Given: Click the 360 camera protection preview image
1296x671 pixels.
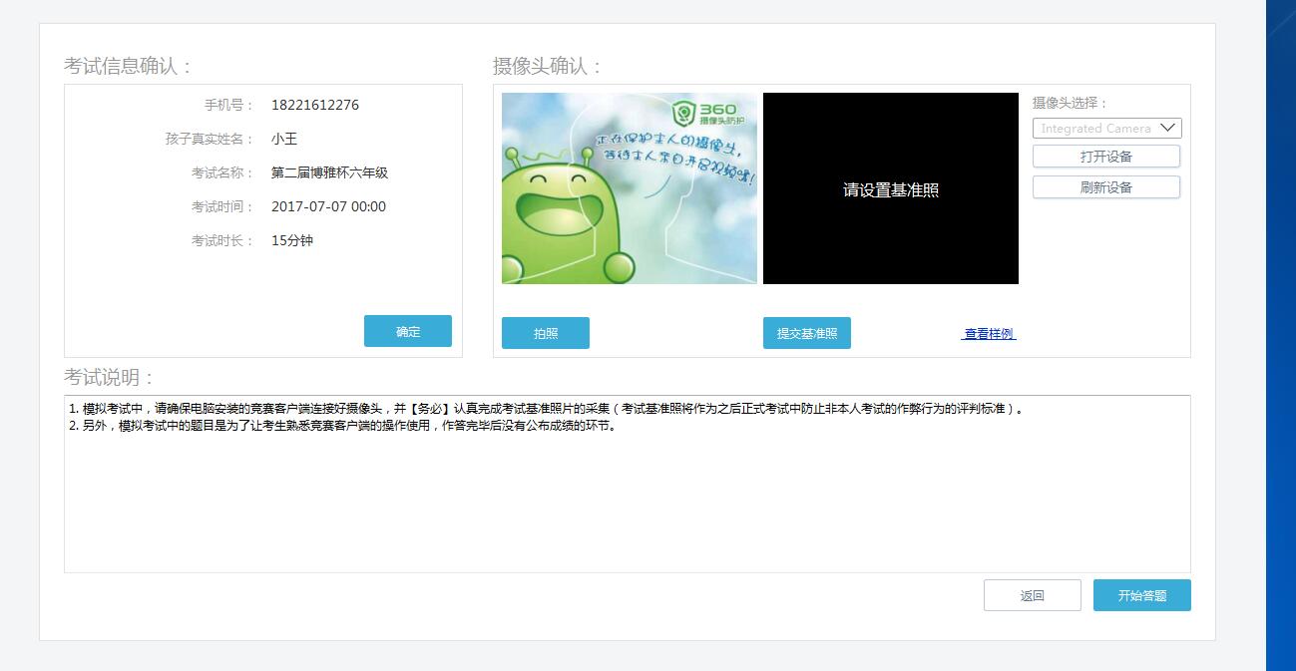Looking at the screenshot, I should click(630, 188).
